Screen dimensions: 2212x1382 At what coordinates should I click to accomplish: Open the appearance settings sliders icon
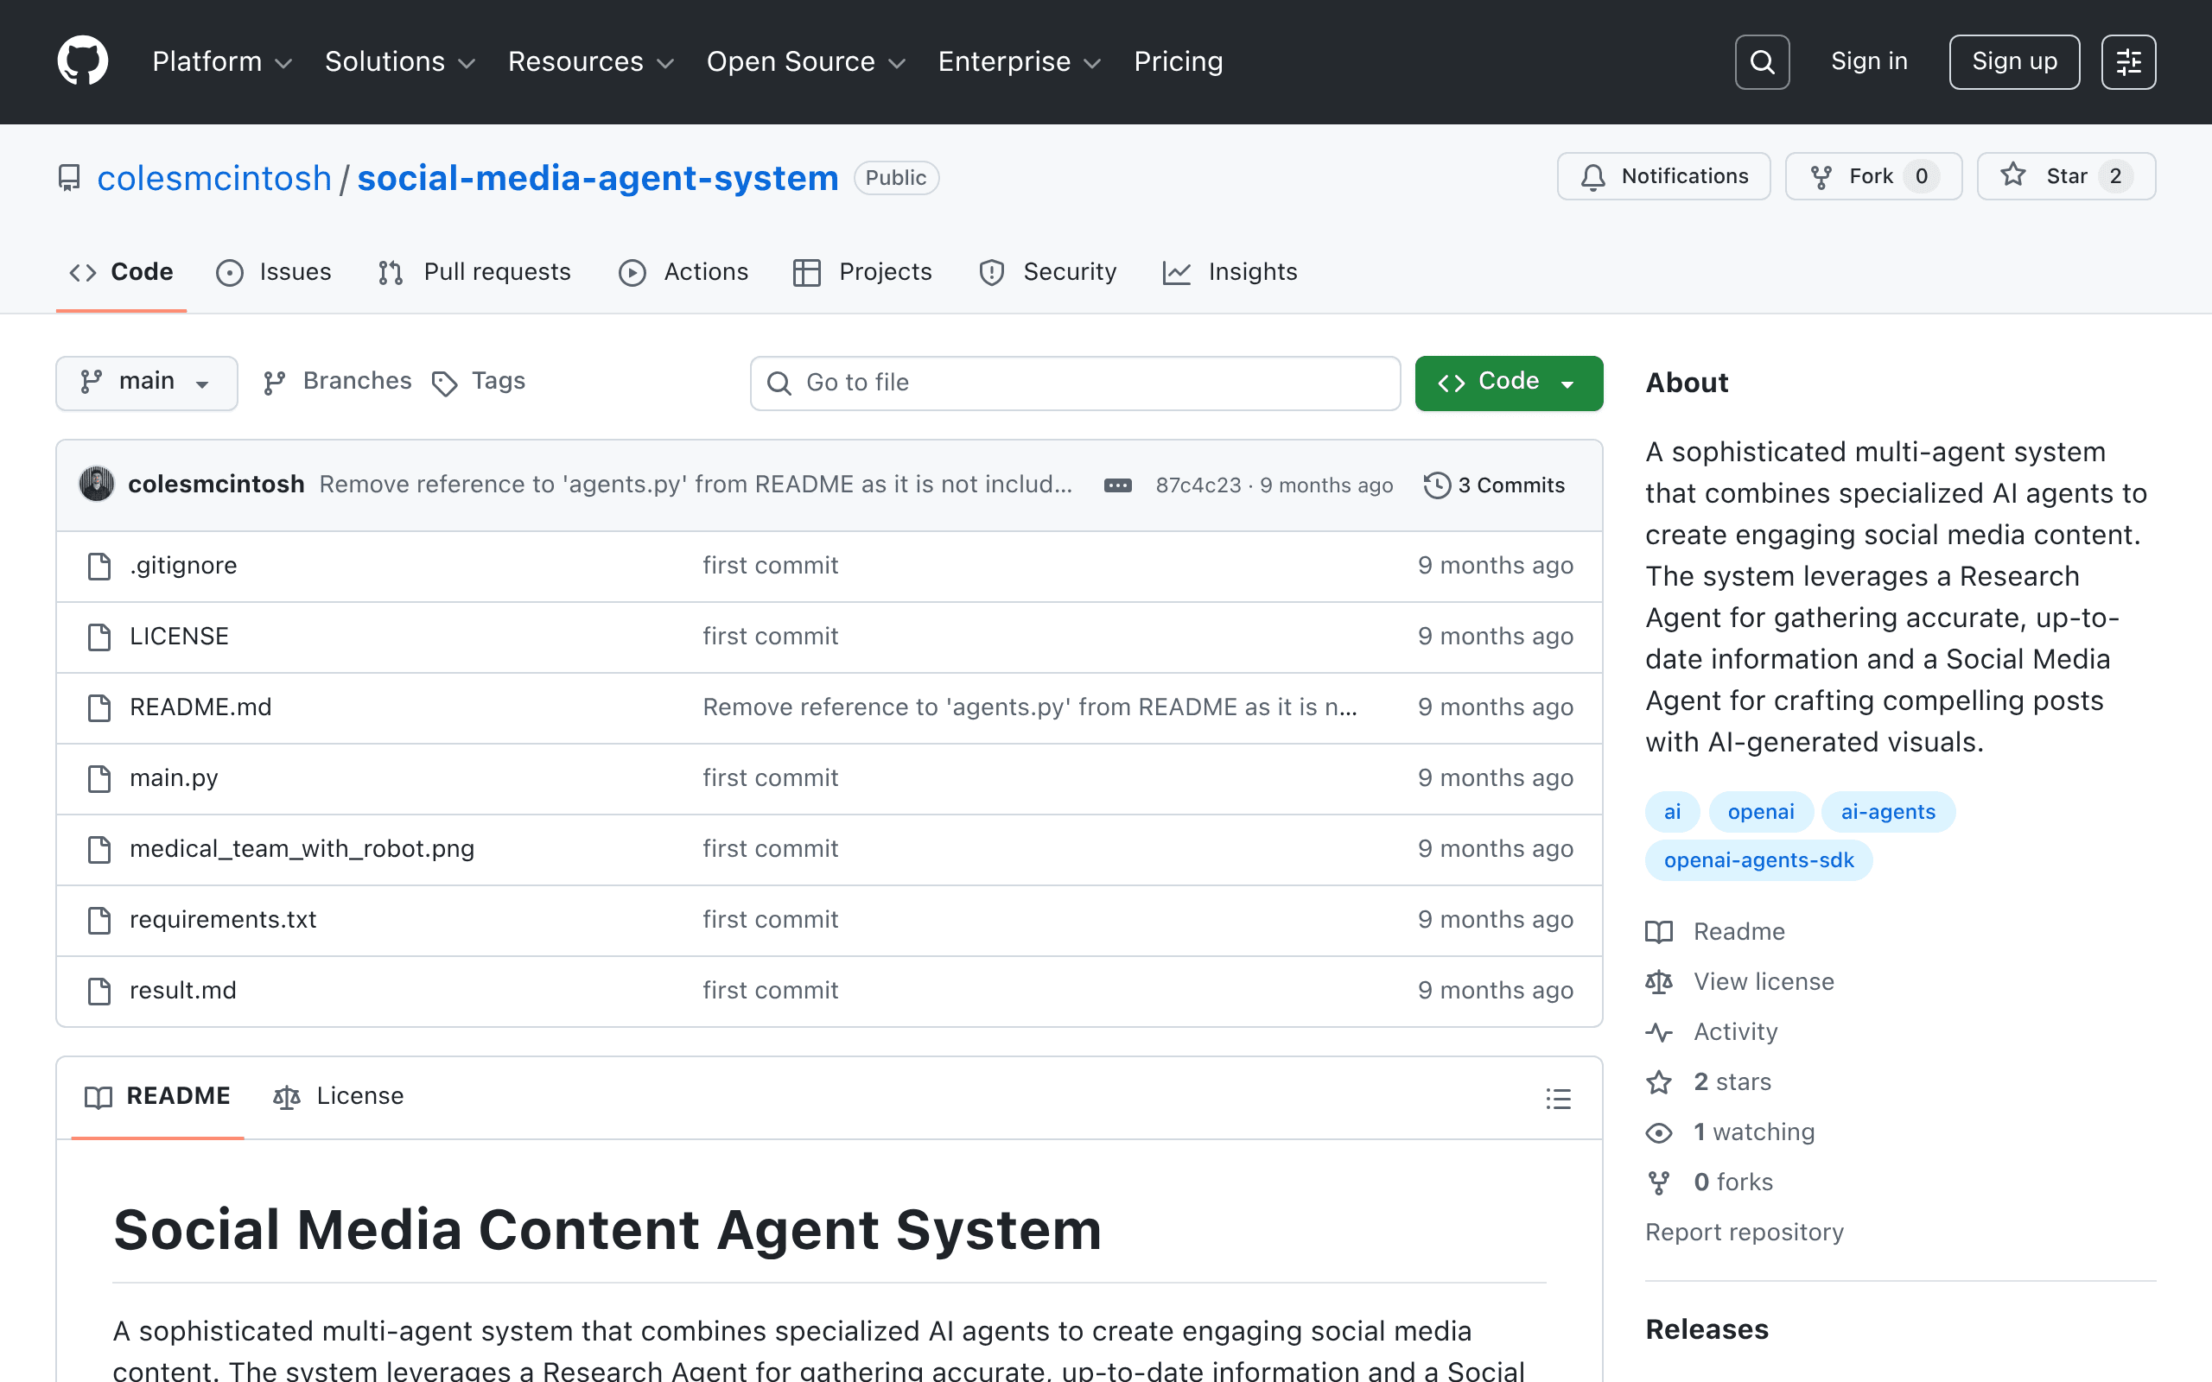coord(2128,61)
